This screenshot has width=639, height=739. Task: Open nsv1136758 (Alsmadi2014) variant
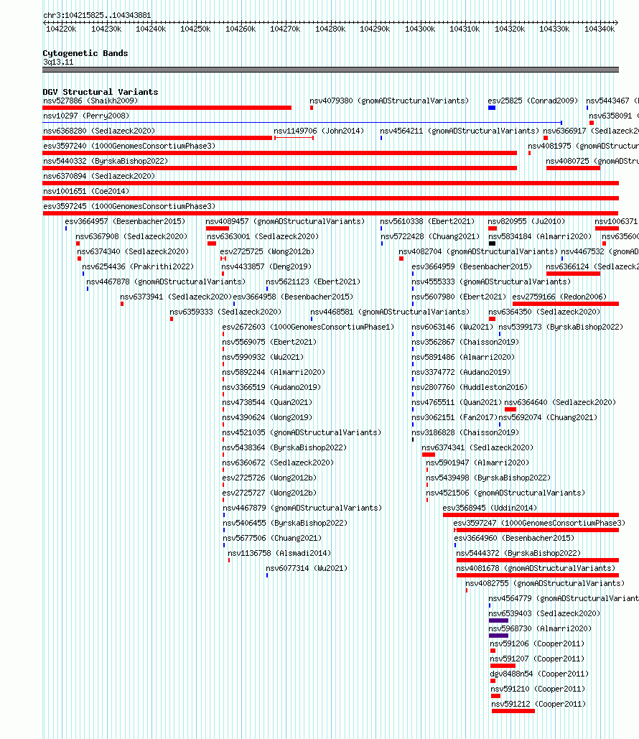279,553
